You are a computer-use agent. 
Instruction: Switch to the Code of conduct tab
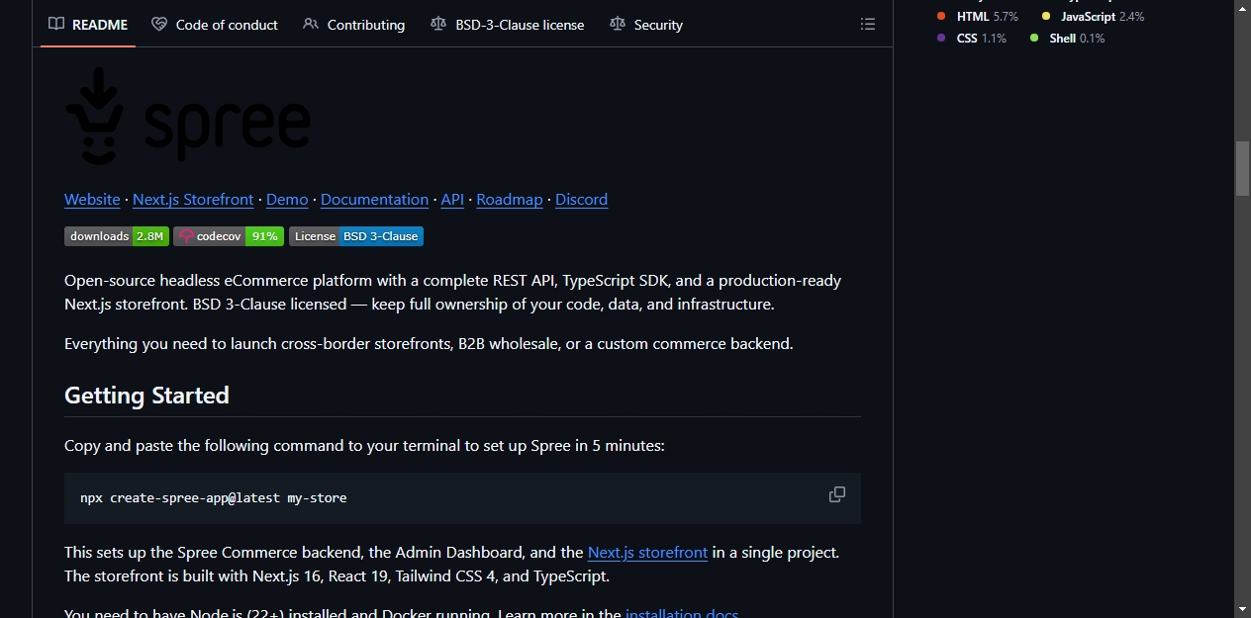[x=215, y=25]
